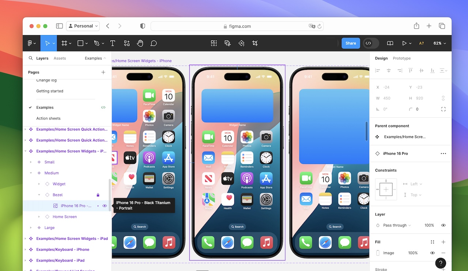
Task: Click the Share button
Action: [x=351, y=43]
